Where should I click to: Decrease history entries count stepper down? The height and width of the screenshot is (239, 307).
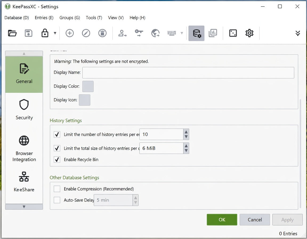[186, 137]
